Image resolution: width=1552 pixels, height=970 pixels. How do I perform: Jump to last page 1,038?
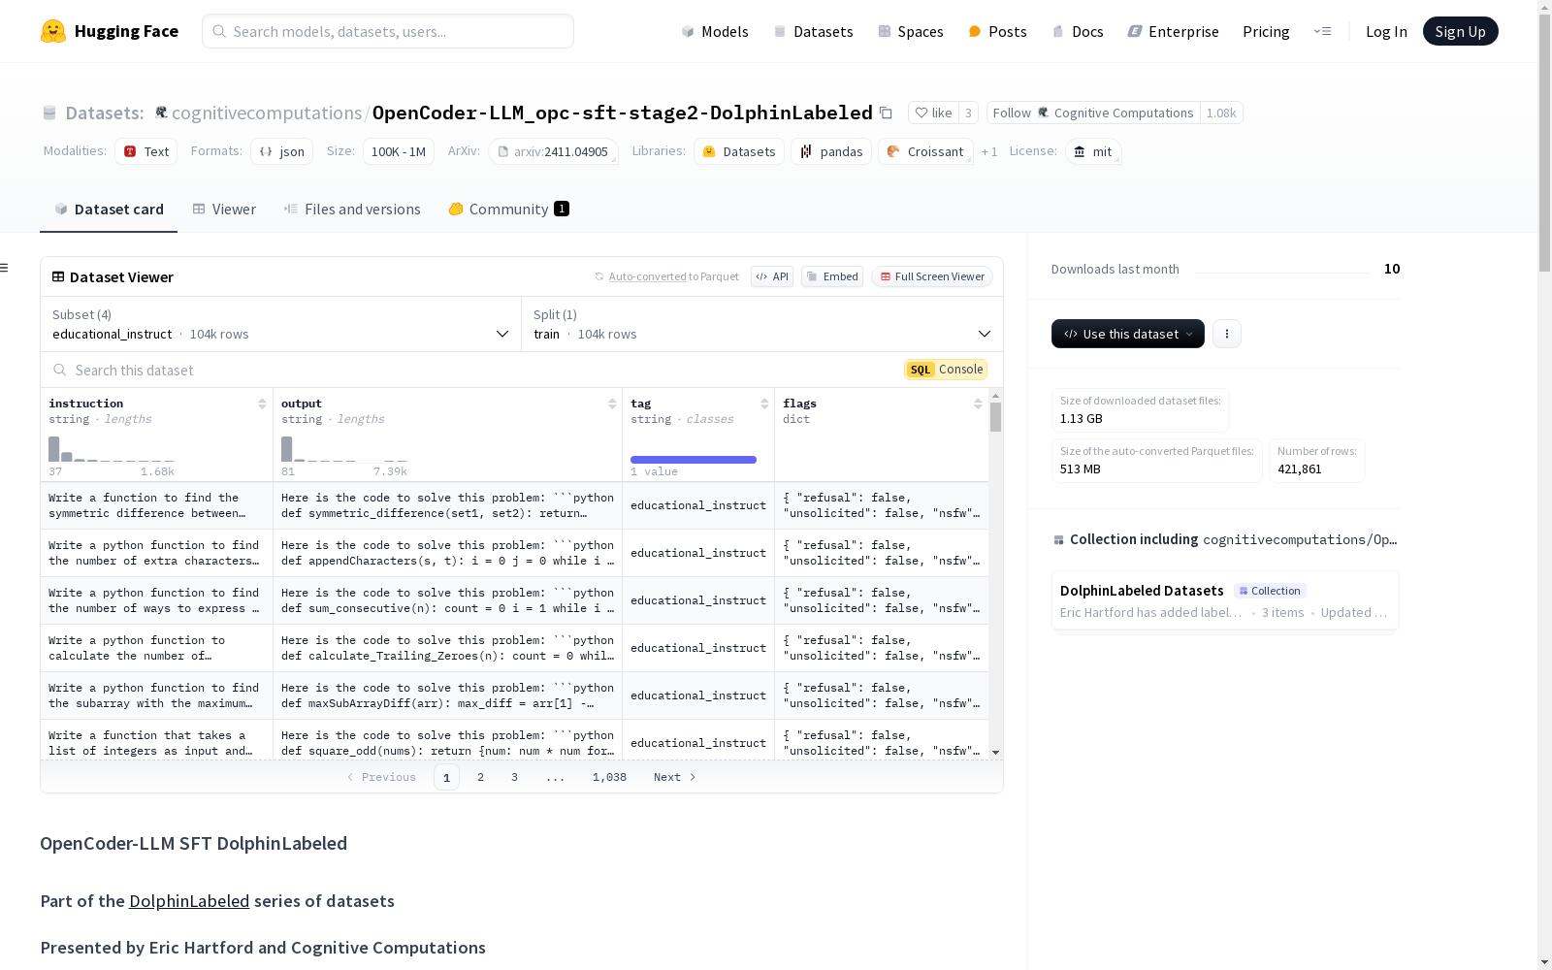(x=609, y=777)
